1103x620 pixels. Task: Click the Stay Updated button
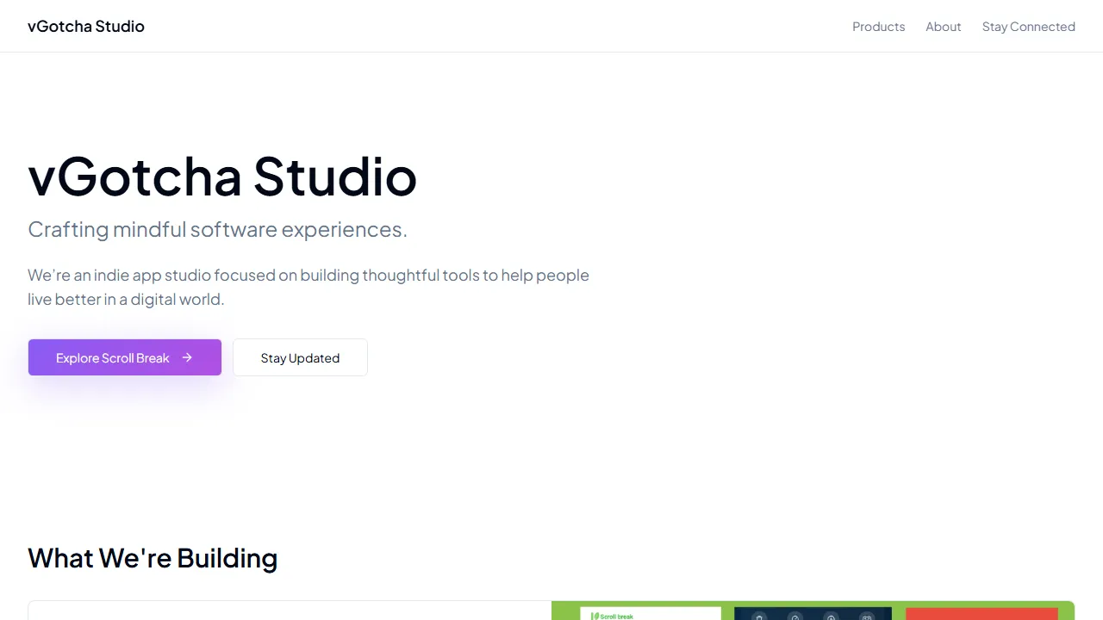coord(300,357)
